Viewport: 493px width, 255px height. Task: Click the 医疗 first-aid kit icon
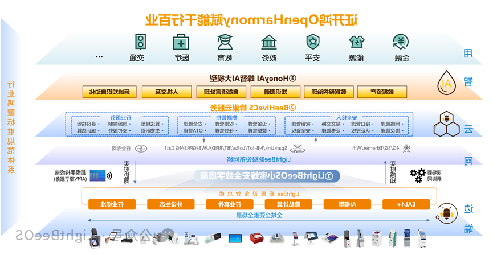pyautogui.click(x=181, y=42)
